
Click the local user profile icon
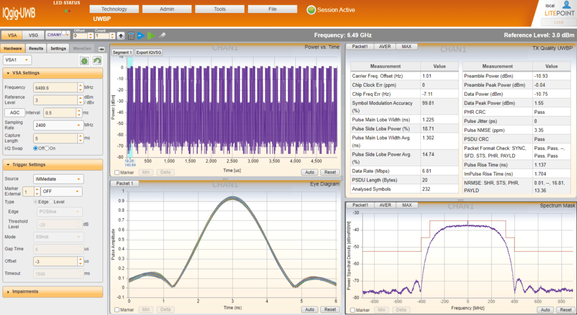pyautogui.click(x=566, y=5)
